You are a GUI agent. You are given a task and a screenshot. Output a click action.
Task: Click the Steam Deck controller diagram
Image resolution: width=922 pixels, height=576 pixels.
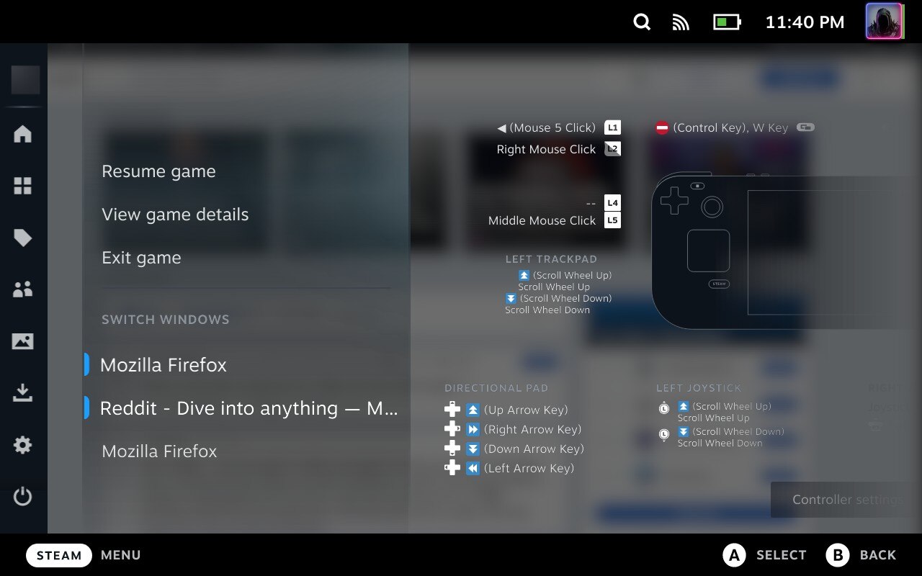coord(787,251)
